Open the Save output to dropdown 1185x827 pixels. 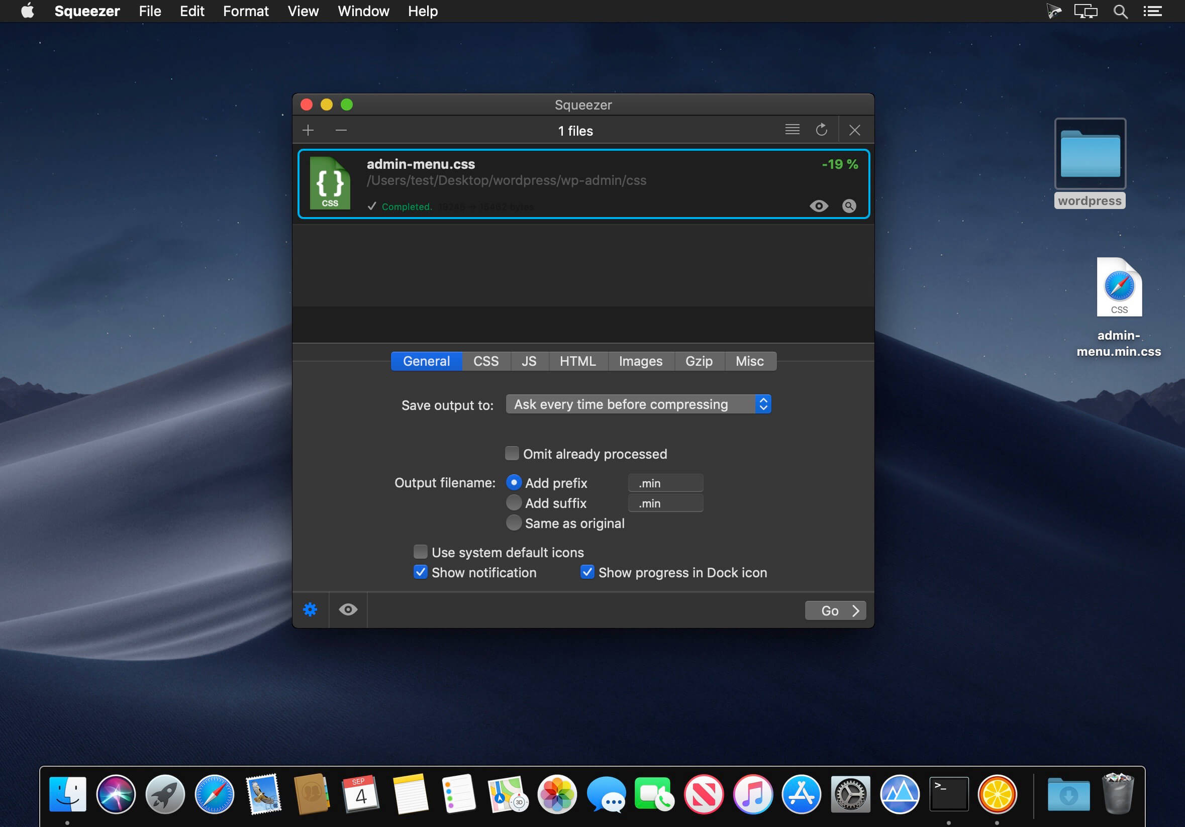point(638,404)
